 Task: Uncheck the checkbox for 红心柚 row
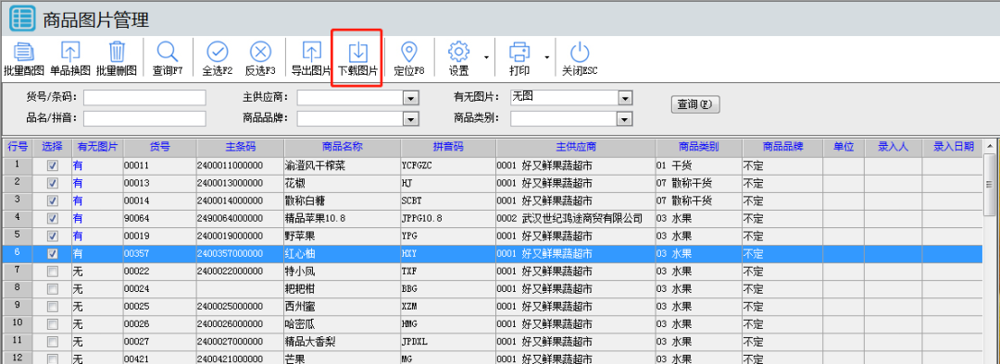point(53,253)
